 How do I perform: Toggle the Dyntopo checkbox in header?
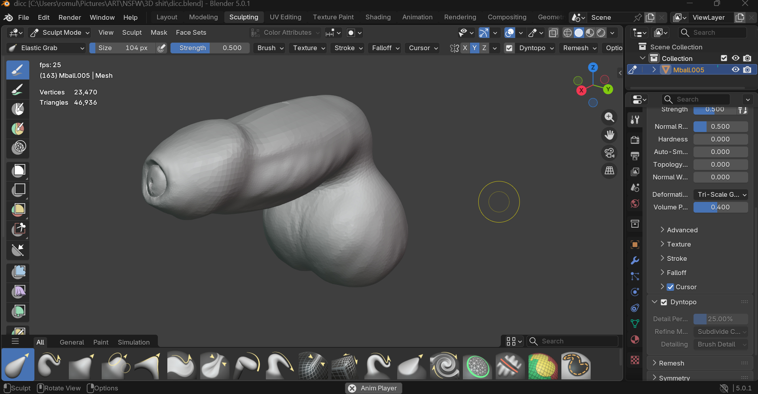pyautogui.click(x=510, y=48)
